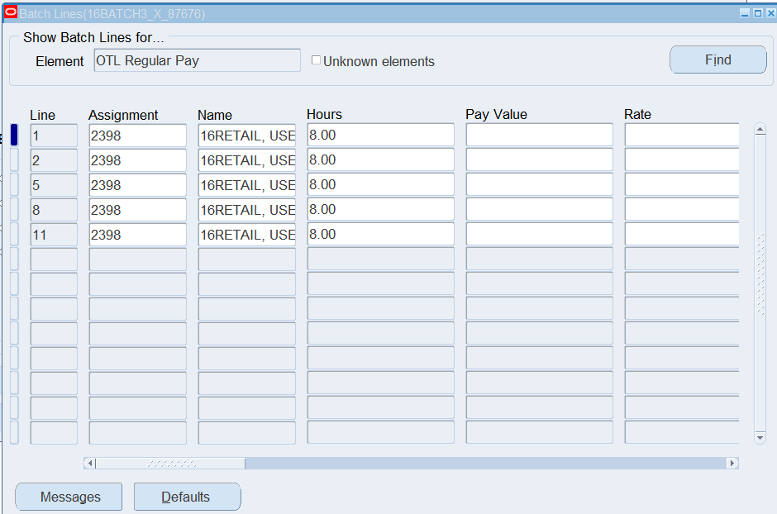777x514 pixels.
Task: Select the record indicator for line 1
Action: point(14,135)
